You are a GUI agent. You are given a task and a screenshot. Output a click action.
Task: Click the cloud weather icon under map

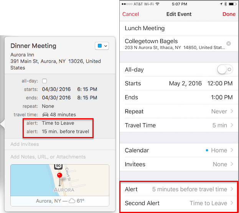[71, 201]
